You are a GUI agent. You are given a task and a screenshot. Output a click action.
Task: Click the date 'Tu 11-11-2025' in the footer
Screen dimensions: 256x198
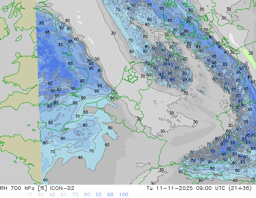[x=170, y=188]
